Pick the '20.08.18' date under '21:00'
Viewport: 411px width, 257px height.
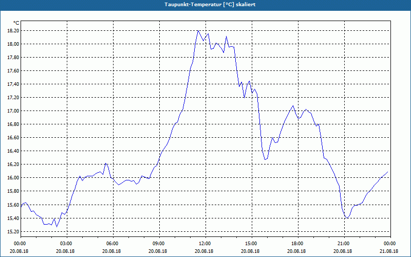(x=343, y=251)
